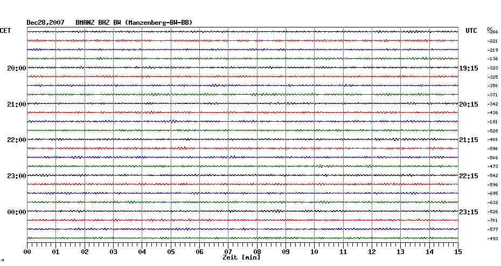Click the 23:15 UTC time label
The height and width of the screenshot is (266, 501).
point(469,212)
